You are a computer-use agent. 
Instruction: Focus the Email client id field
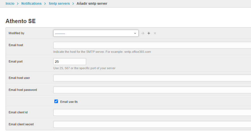[x=152, y=112]
